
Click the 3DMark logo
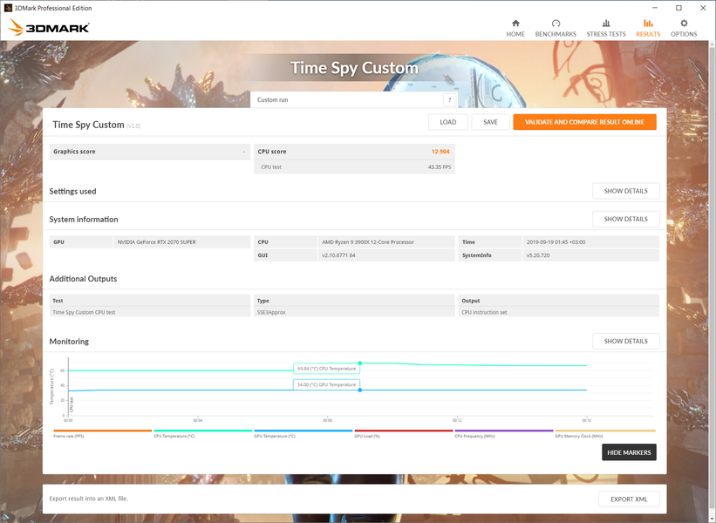click(49, 27)
